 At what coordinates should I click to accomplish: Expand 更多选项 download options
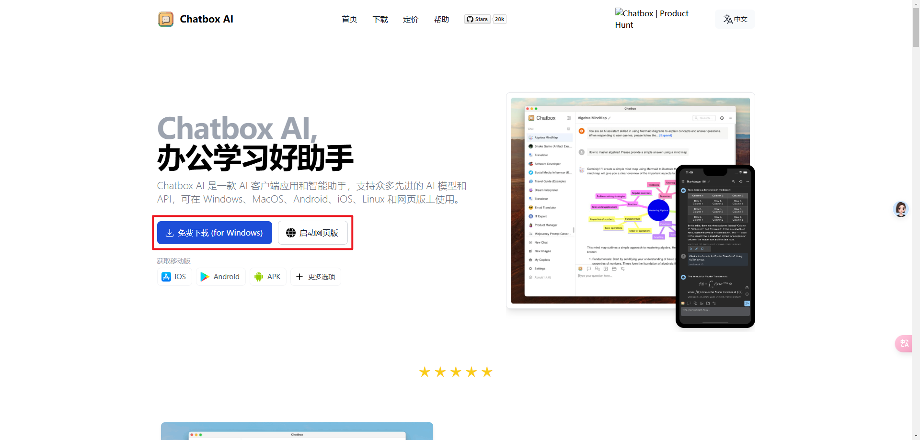[316, 277]
